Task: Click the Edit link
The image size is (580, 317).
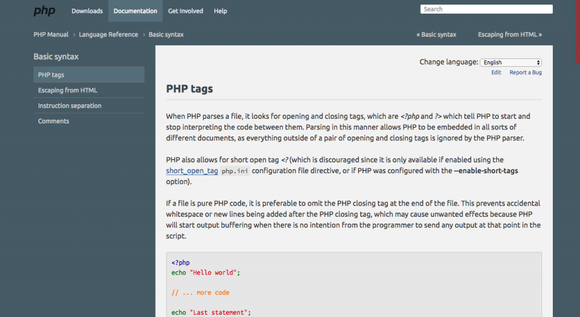Action: [x=496, y=72]
